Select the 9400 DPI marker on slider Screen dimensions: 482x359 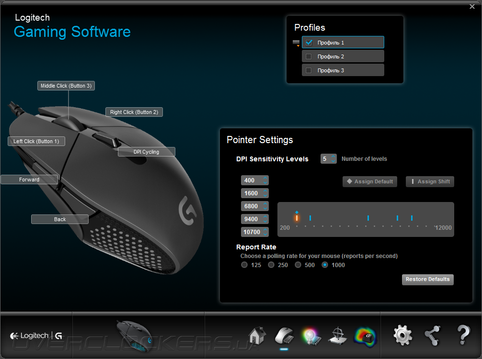398,218
